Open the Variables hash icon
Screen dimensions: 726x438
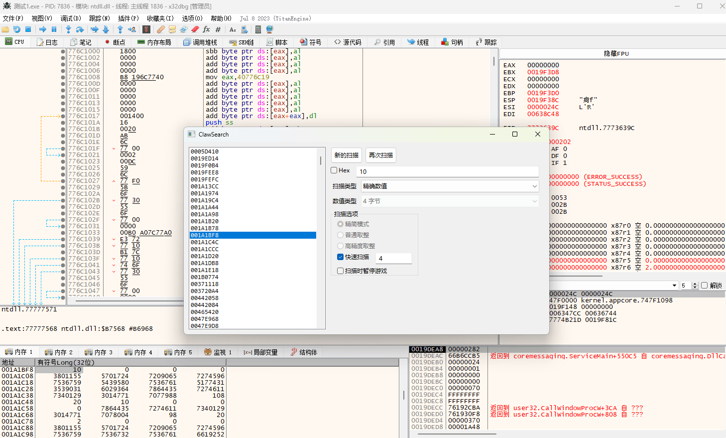pyautogui.click(x=218, y=29)
